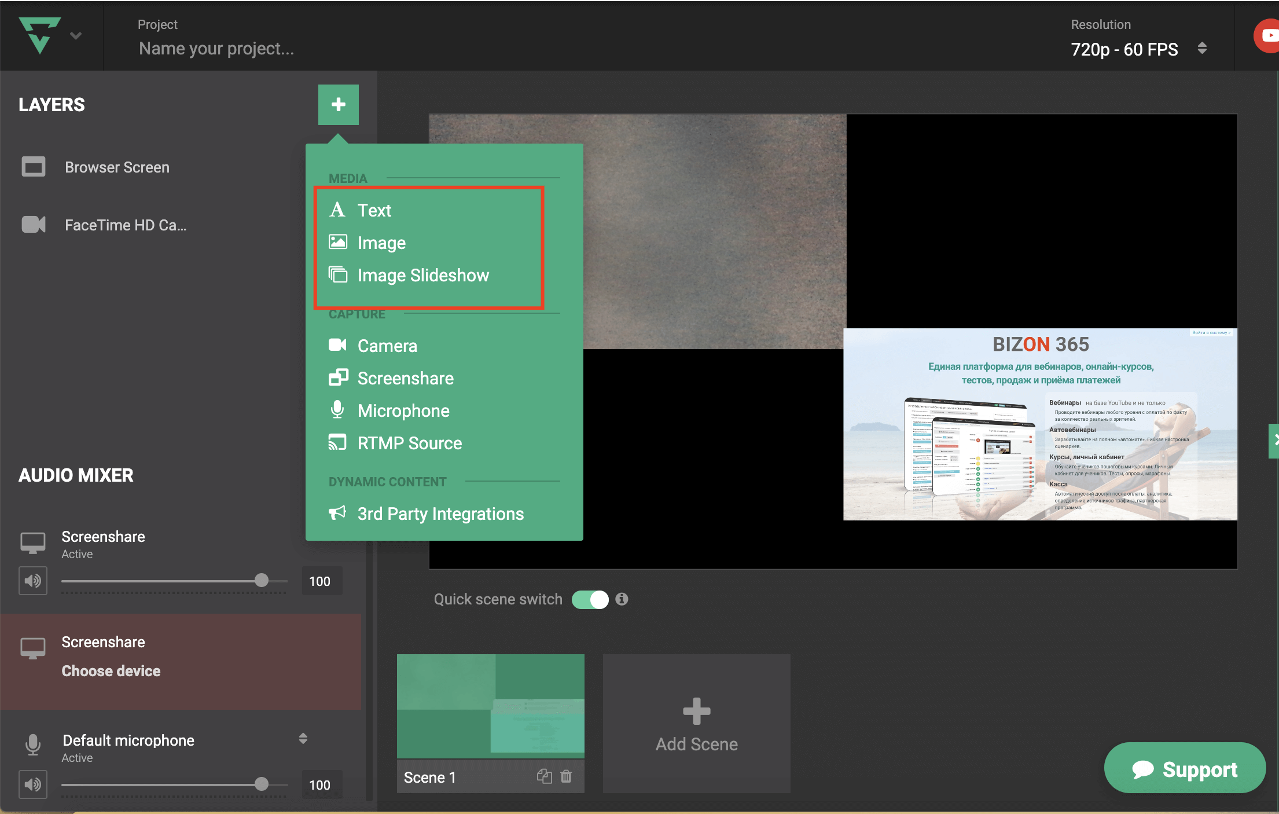Click the YouTube icon in top bar
Viewport: 1279px width, 814px height.
pos(1267,36)
